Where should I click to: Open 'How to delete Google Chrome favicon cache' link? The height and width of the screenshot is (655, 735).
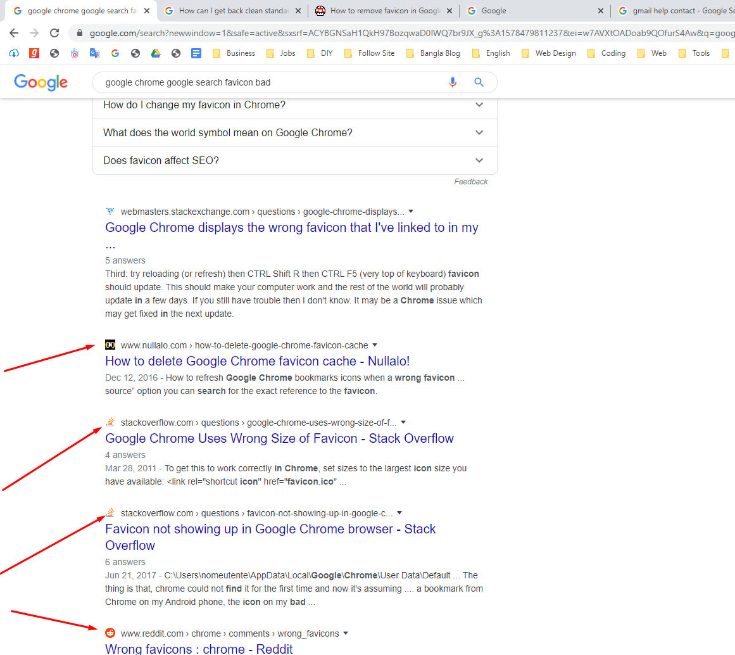pyautogui.click(x=257, y=361)
